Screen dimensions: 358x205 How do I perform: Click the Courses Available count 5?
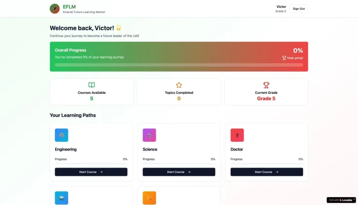[x=91, y=99]
